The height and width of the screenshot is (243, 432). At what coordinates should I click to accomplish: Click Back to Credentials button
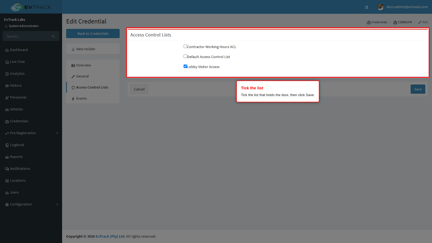[x=93, y=33]
